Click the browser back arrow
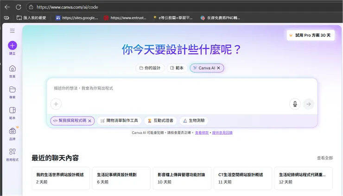The image size is (343, 196). [x=7, y=7]
